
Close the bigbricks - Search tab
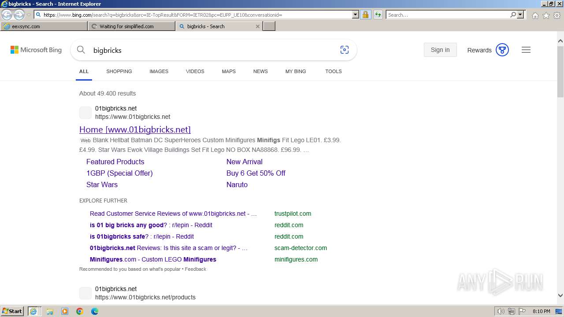point(258,26)
